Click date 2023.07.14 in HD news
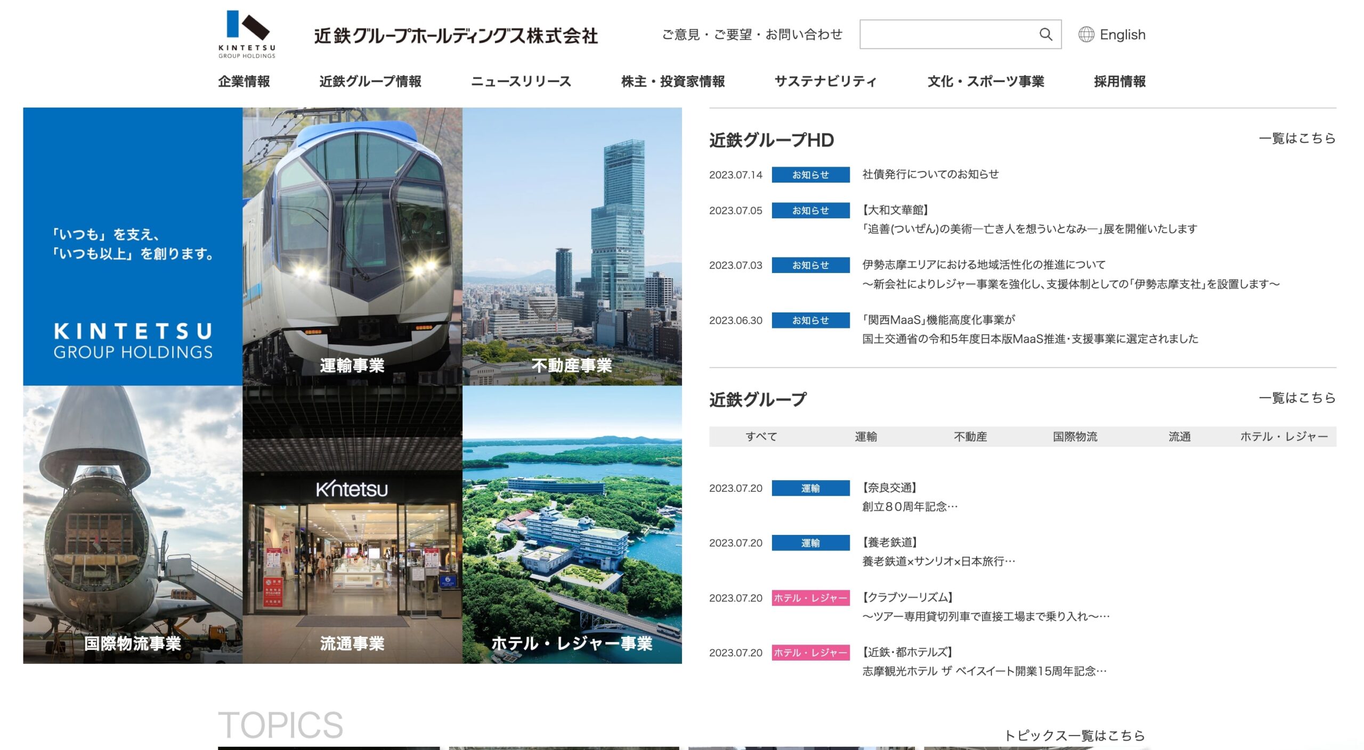1364x750 pixels. click(736, 175)
